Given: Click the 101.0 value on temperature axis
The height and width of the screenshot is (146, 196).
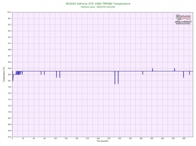Looking at the screenshot, I should point(9,12).
